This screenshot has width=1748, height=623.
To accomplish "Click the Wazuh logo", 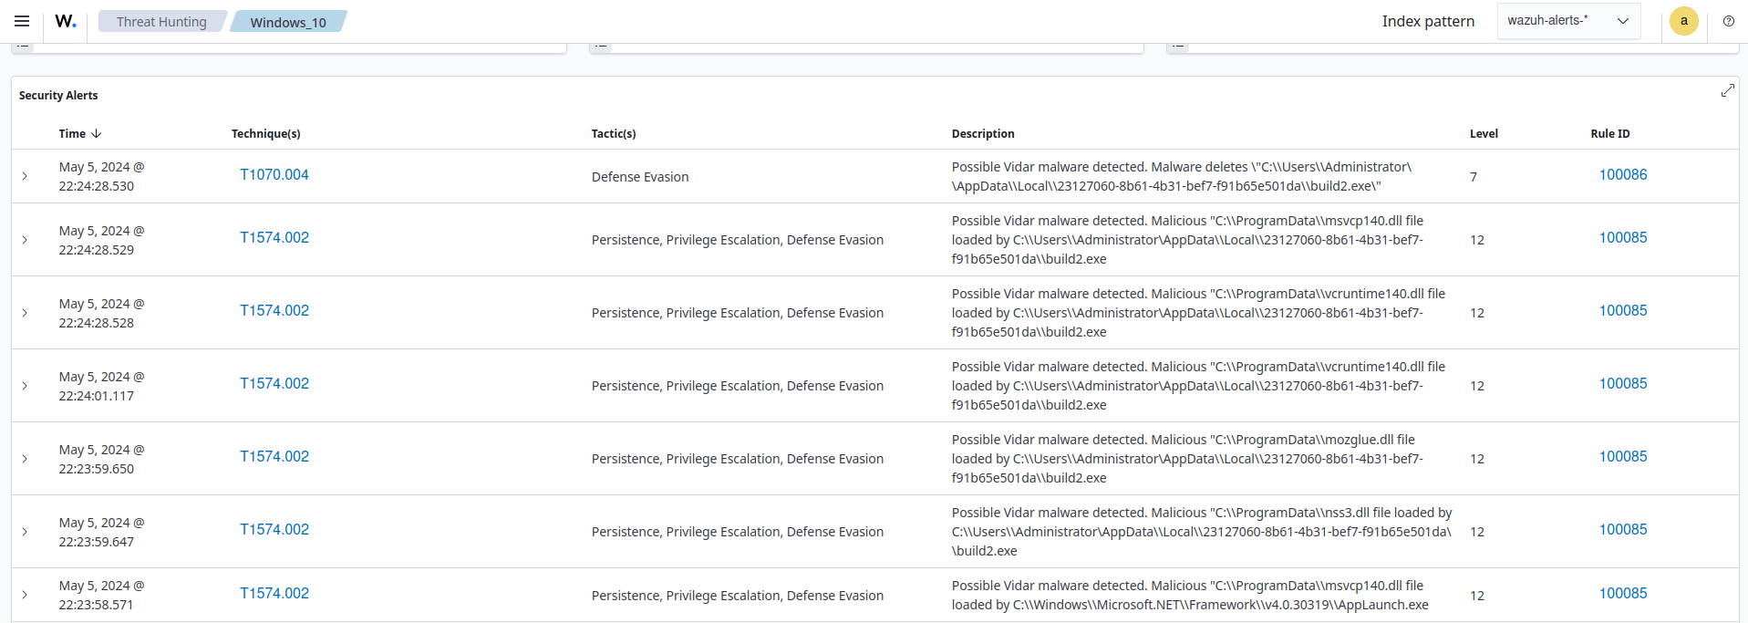I will [66, 21].
